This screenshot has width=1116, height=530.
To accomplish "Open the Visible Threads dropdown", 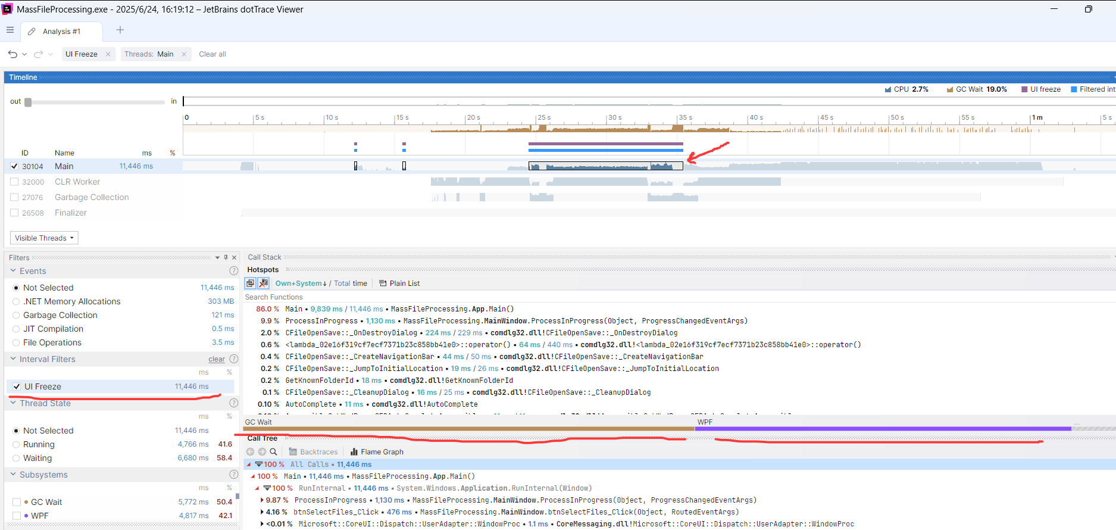I will coord(44,238).
